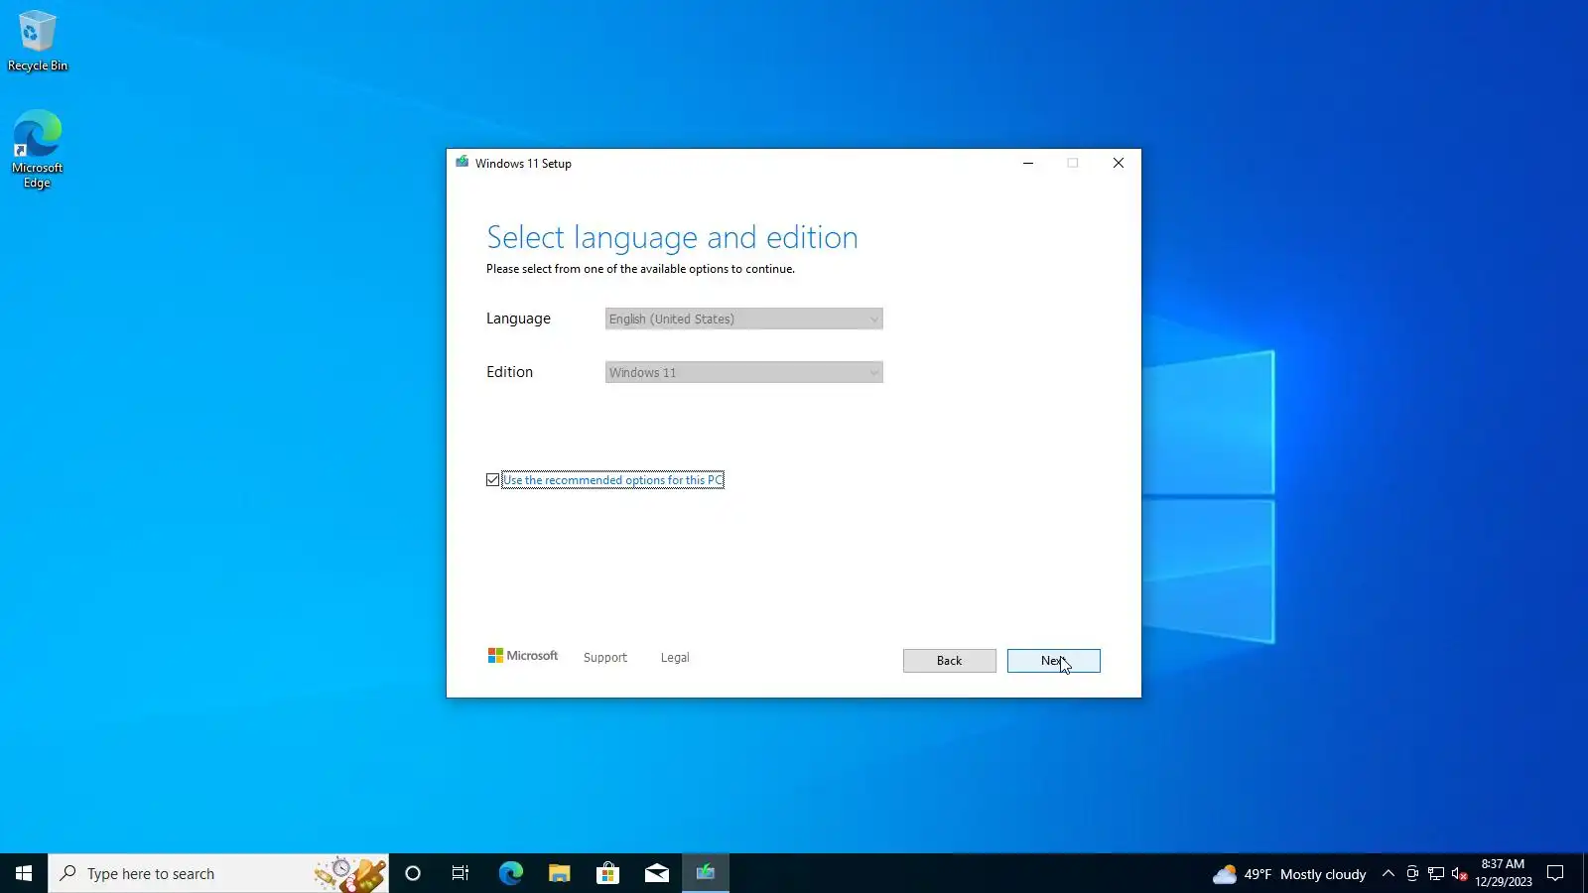Click the Next button
1588x893 pixels.
(1053, 661)
